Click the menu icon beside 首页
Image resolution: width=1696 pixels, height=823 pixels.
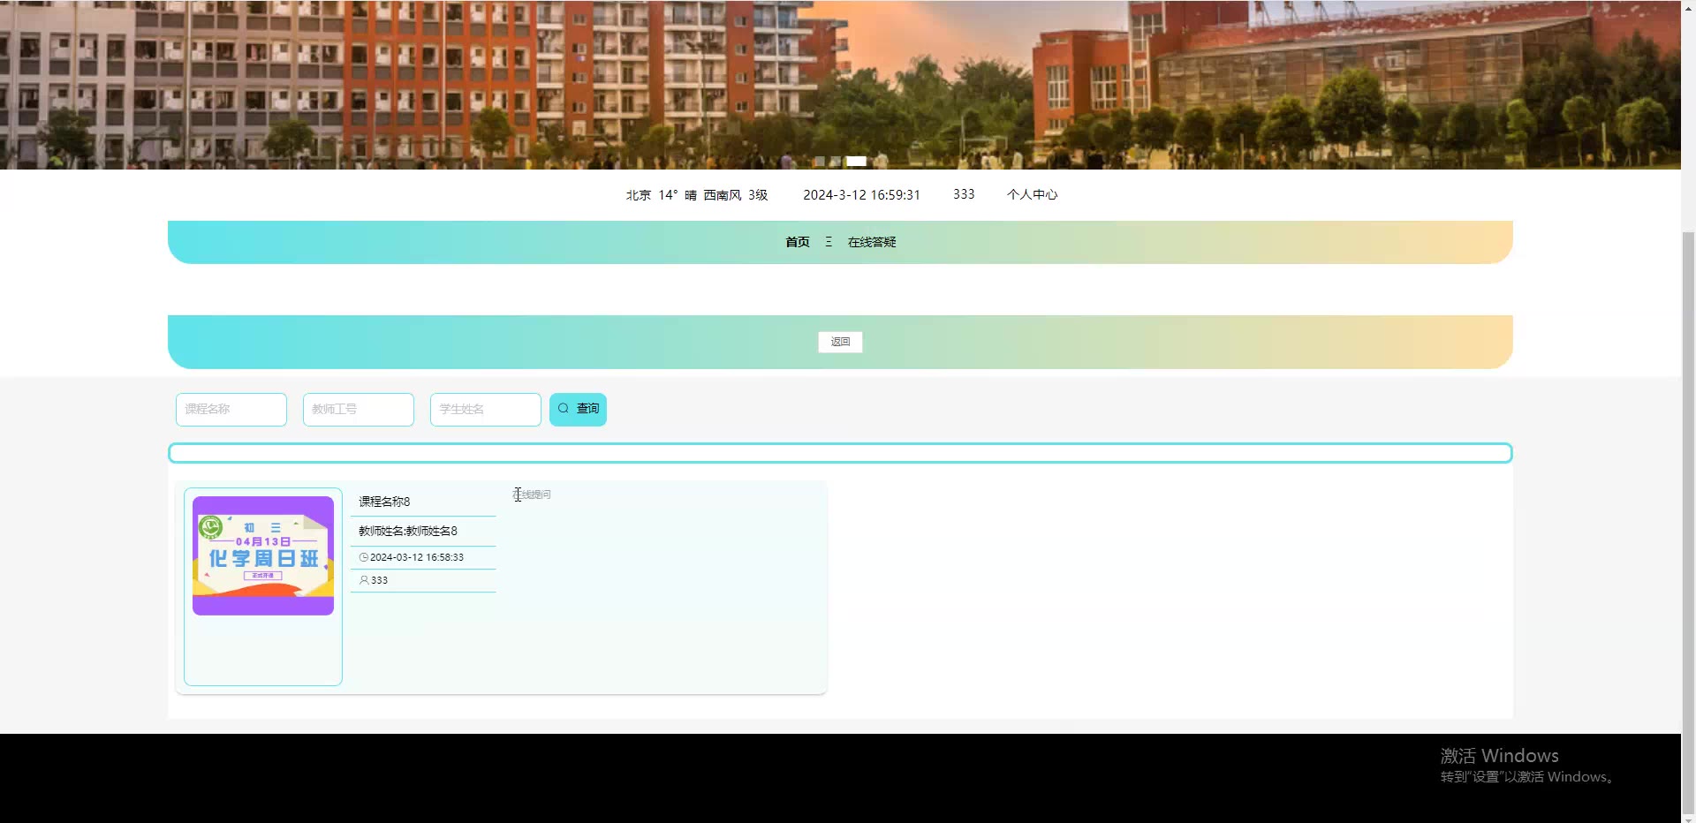(x=829, y=242)
